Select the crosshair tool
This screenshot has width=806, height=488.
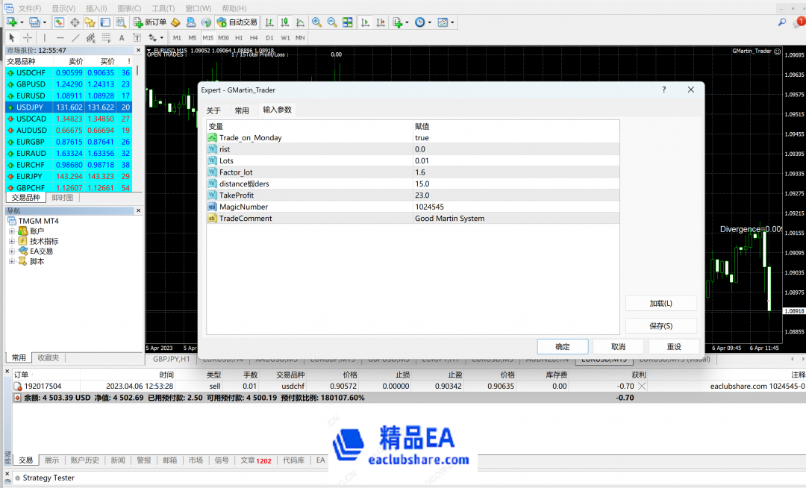pos(28,37)
